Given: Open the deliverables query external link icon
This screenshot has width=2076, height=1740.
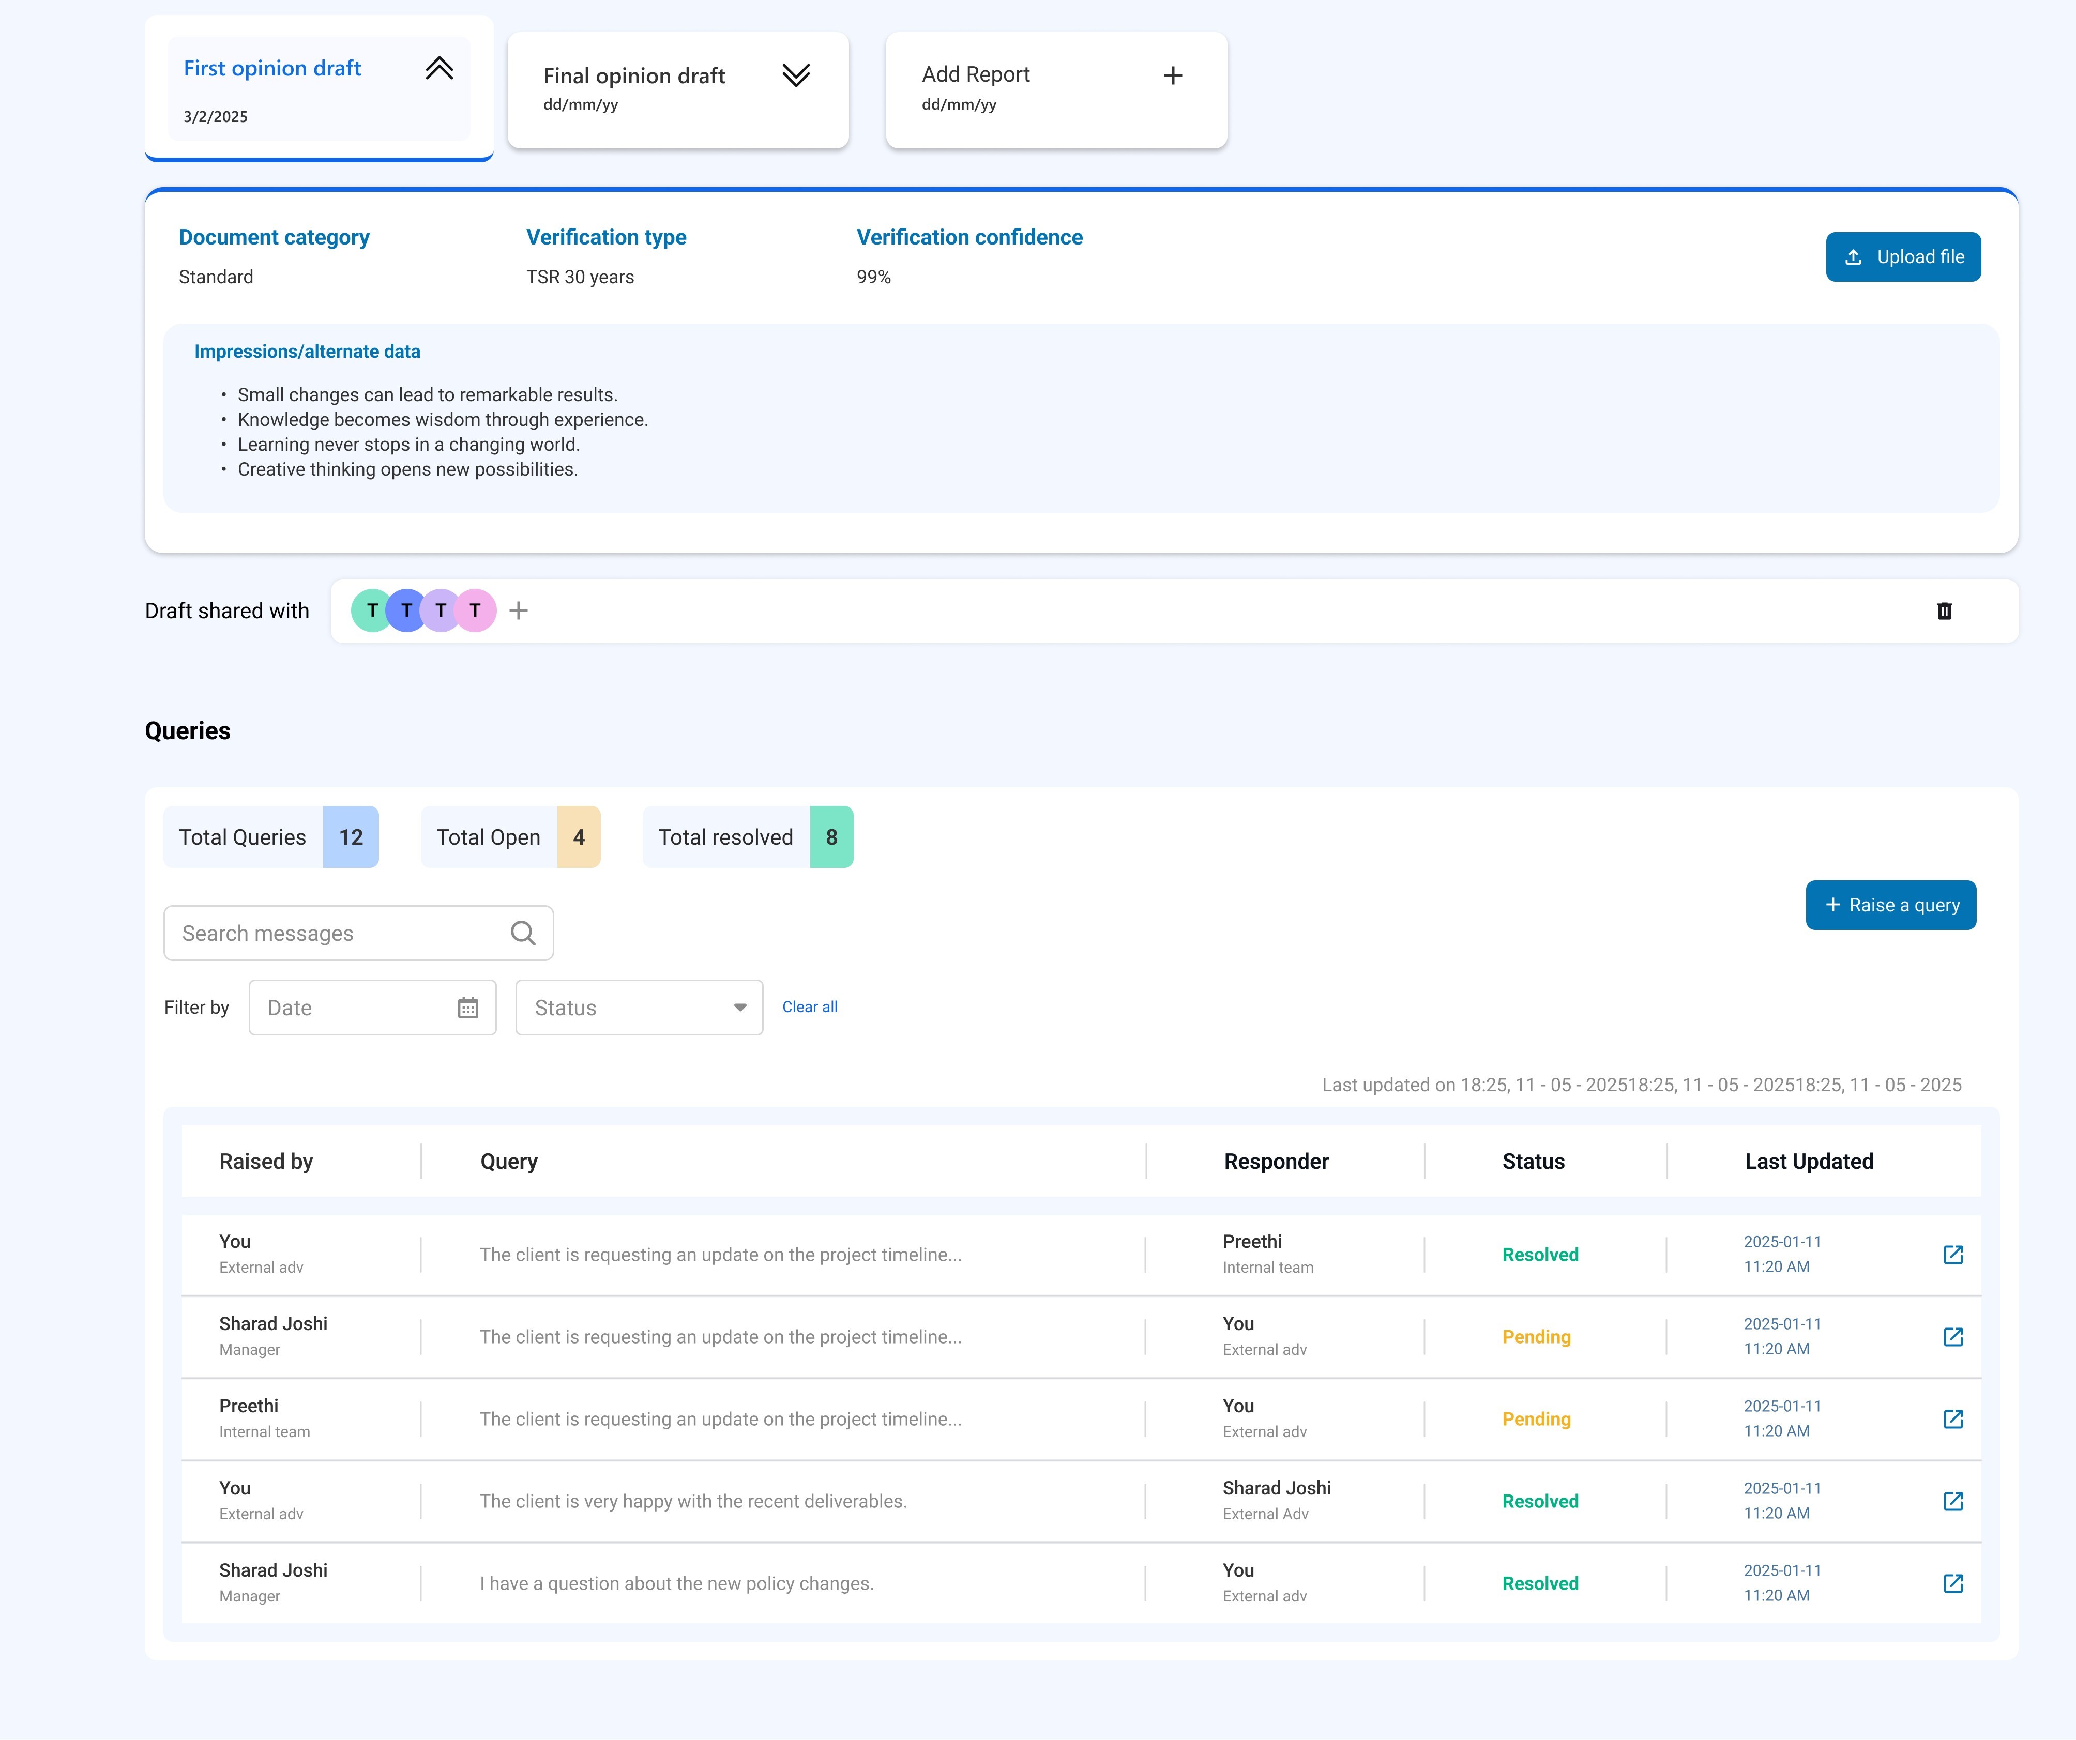Looking at the screenshot, I should click(x=1952, y=1501).
